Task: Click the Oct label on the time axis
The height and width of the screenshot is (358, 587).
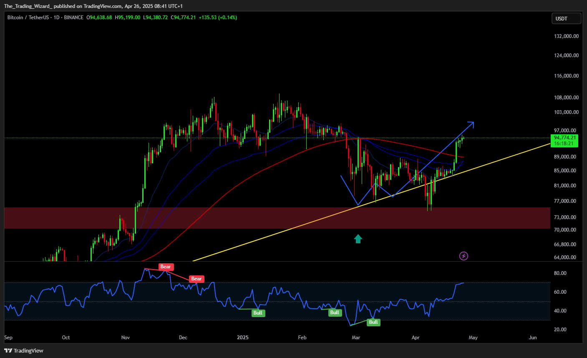Action: [66, 338]
